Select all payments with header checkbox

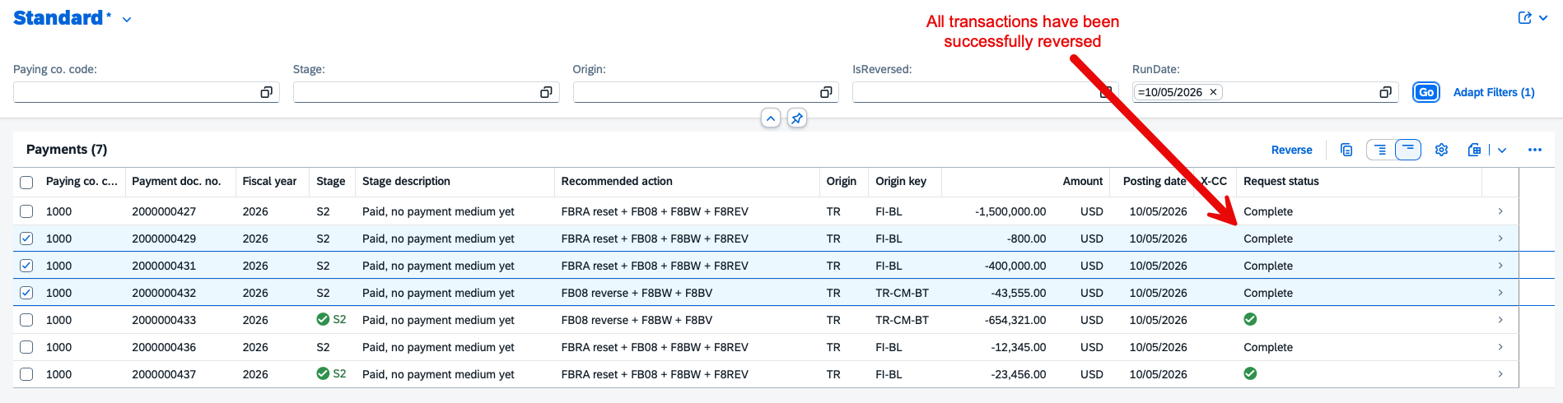26,182
